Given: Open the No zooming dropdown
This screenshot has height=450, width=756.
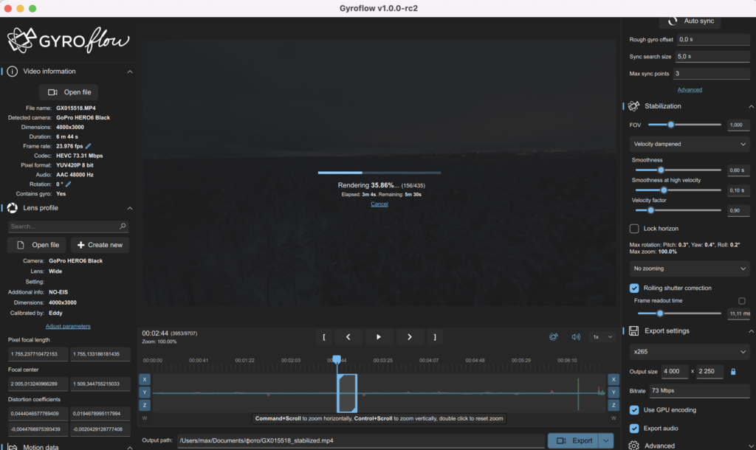Looking at the screenshot, I should (x=690, y=269).
